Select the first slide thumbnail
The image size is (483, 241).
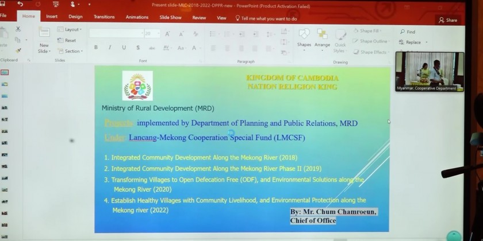[x=5, y=73]
